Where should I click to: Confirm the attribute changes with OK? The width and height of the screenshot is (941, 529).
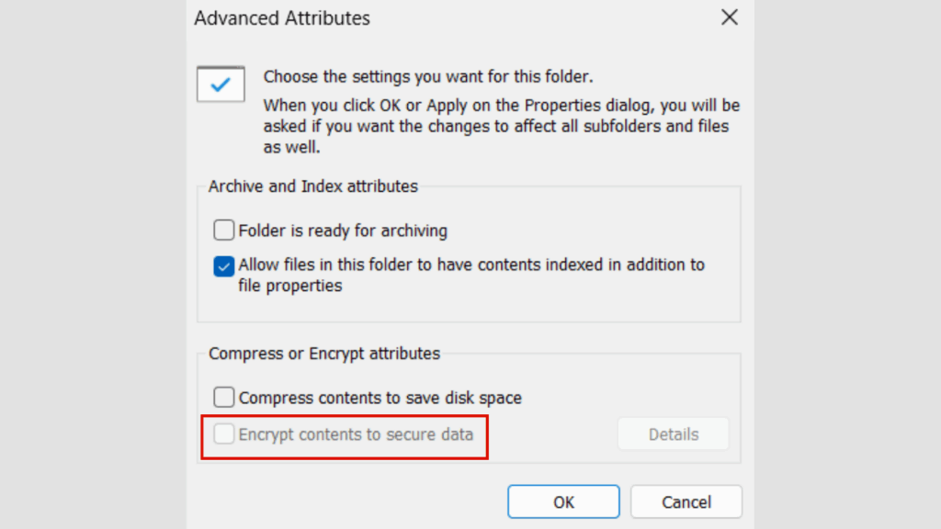[x=563, y=501]
